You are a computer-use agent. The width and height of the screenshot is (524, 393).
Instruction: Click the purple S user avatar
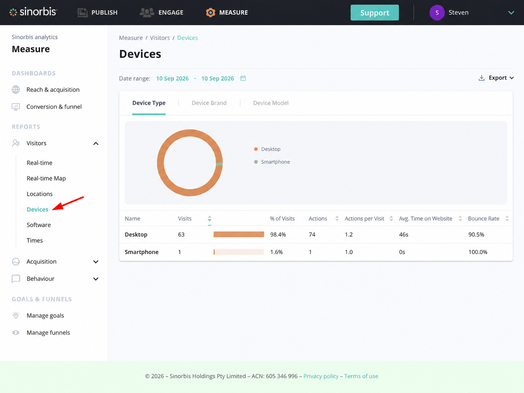point(437,13)
